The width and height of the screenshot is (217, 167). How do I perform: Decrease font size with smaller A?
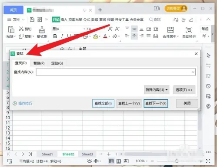(117, 29)
